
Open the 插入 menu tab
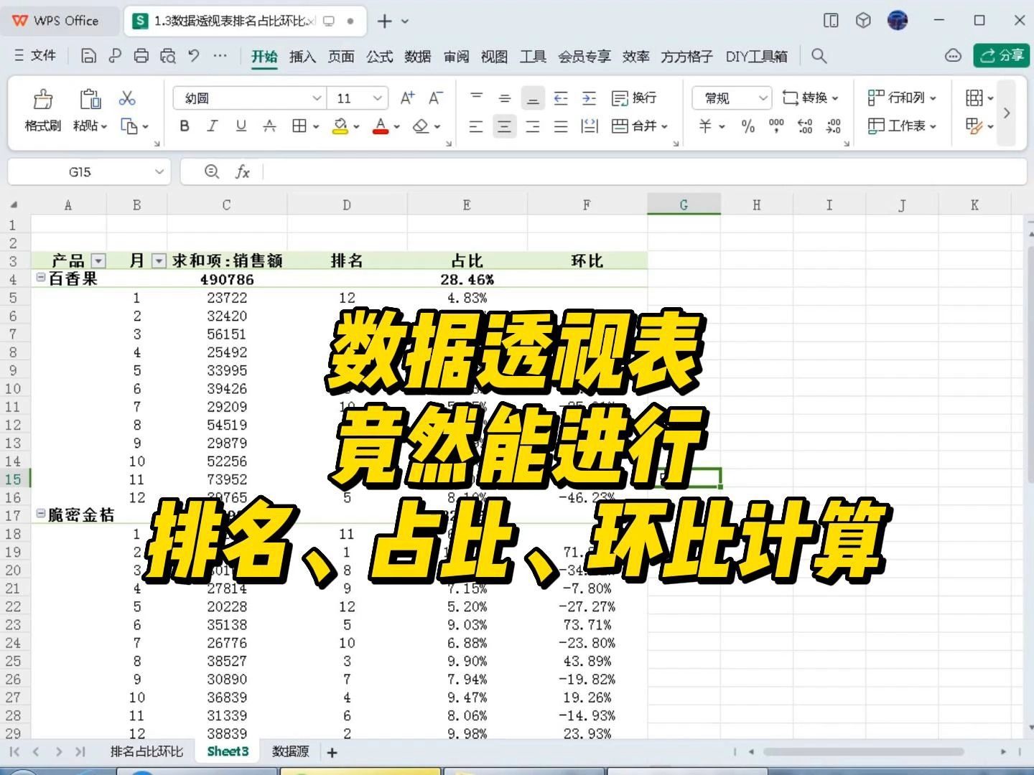pos(302,56)
